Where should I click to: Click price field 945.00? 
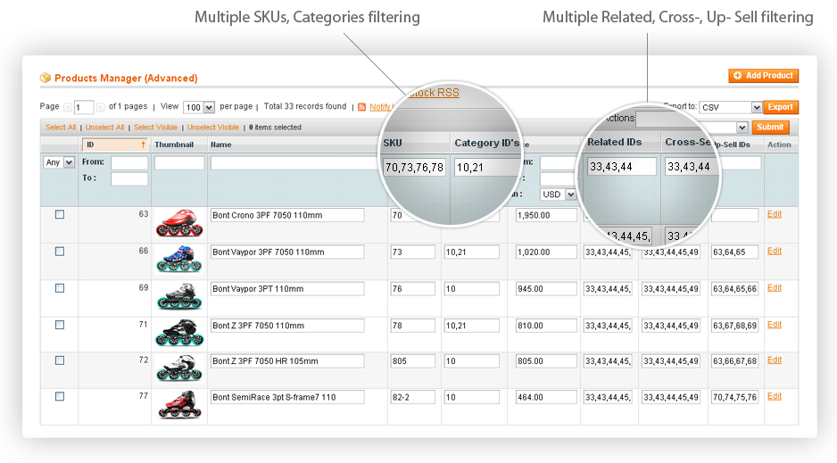pyautogui.click(x=546, y=289)
